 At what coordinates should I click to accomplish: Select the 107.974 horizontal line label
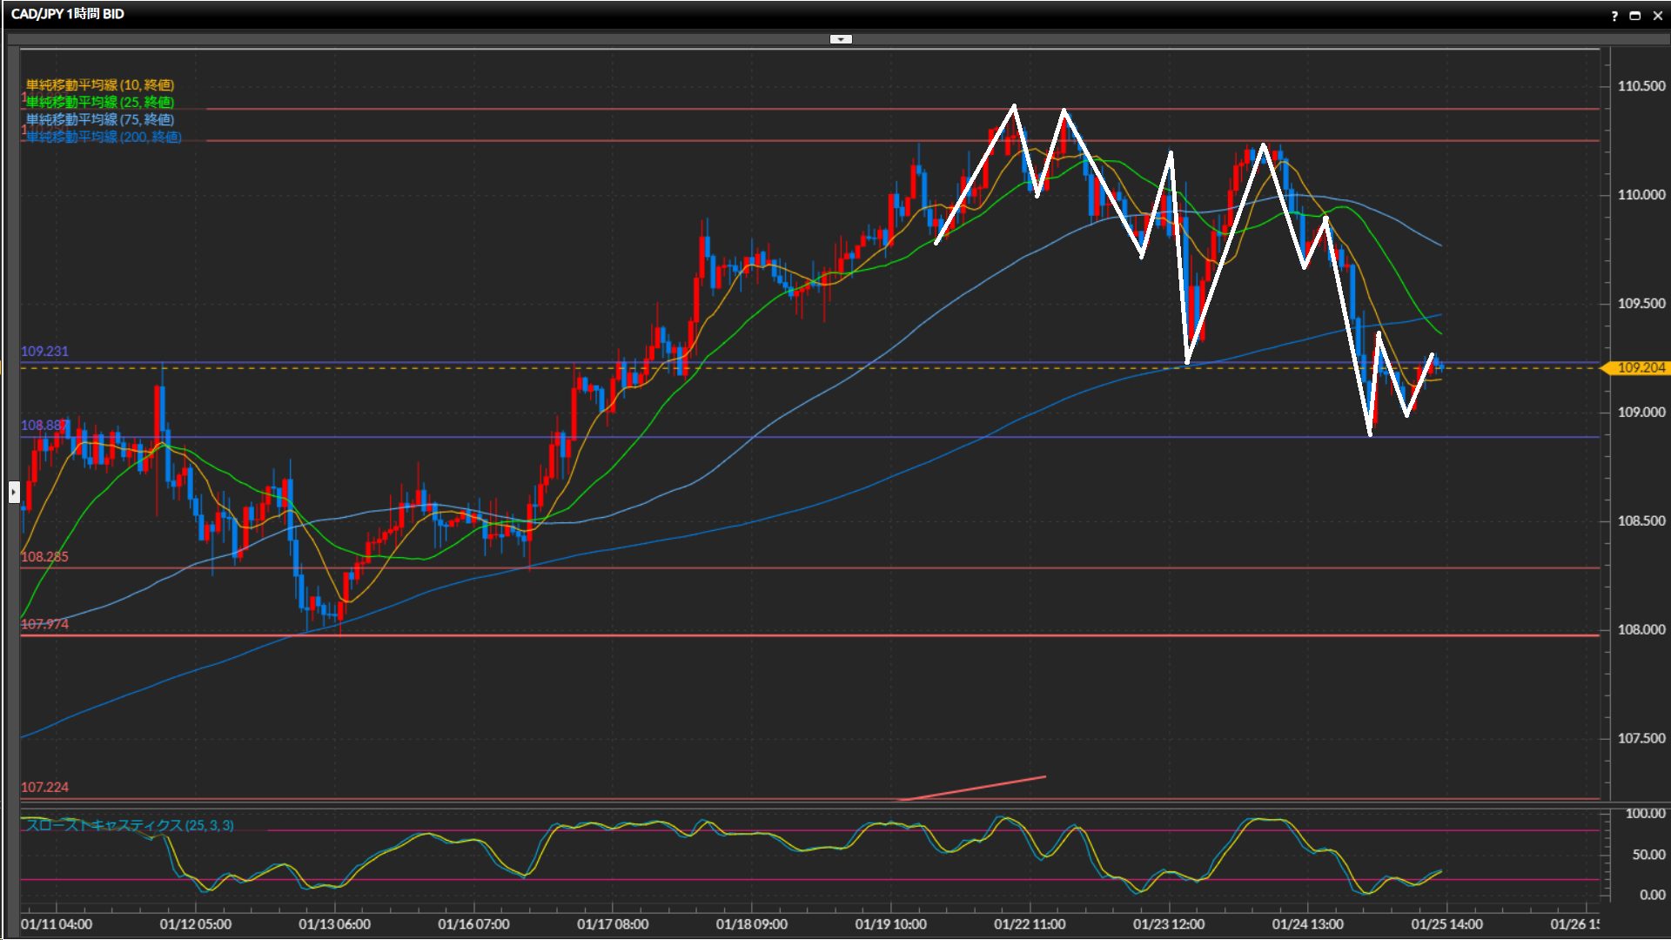click(44, 624)
